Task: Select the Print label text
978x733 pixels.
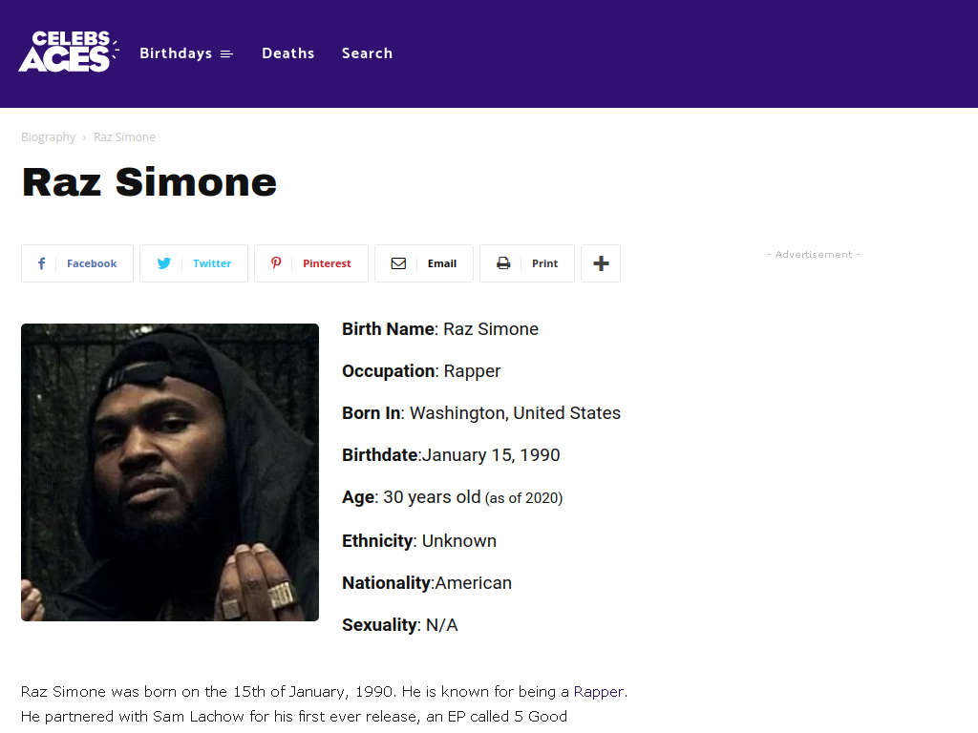Action: coord(545,263)
